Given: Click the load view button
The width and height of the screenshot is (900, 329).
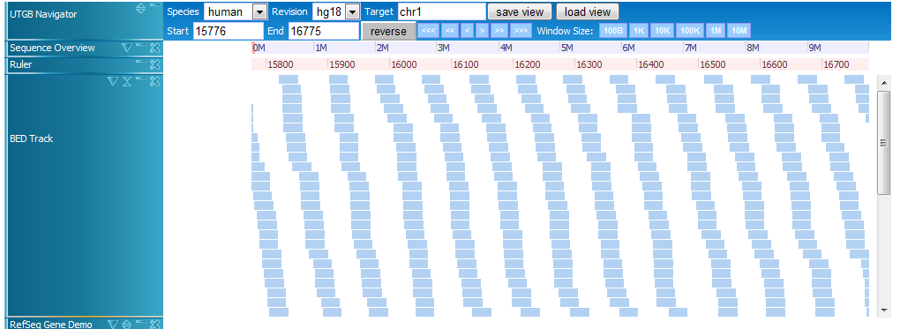Looking at the screenshot, I should pyautogui.click(x=588, y=11).
